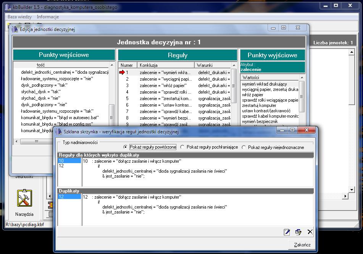
Task: Click the Zakończ button
Action: (x=302, y=245)
